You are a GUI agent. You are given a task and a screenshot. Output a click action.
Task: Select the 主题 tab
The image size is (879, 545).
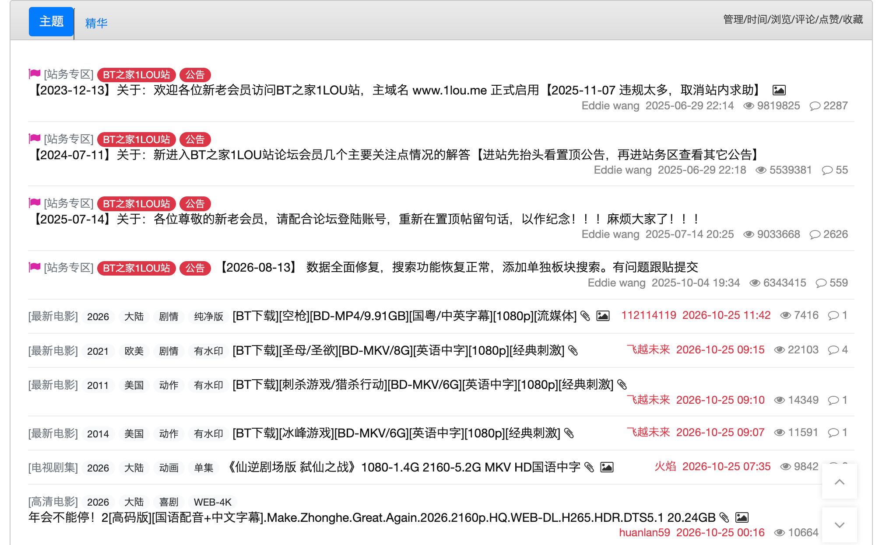pos(51,21)
